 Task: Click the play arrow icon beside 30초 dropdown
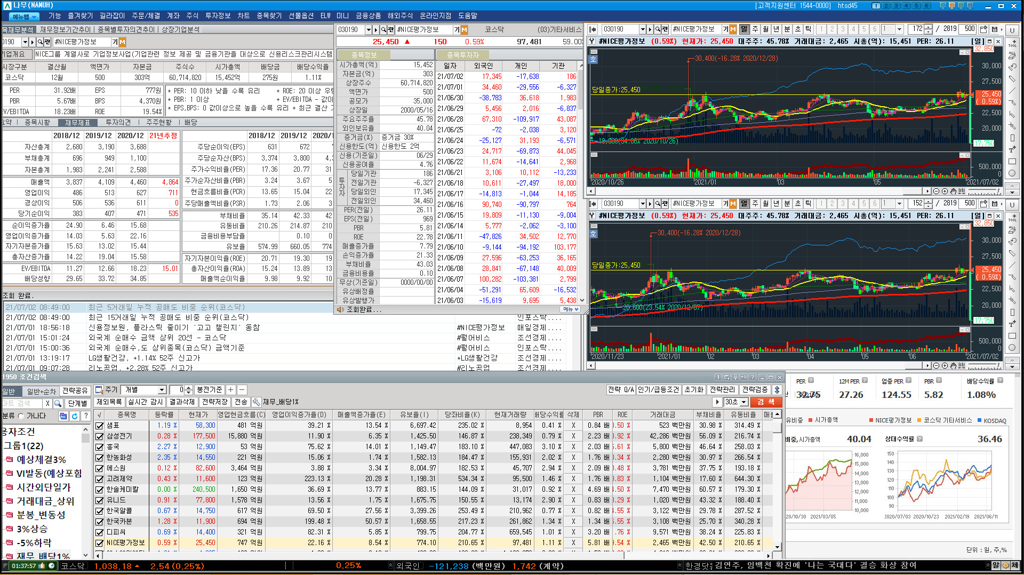[x=717, y=402]
